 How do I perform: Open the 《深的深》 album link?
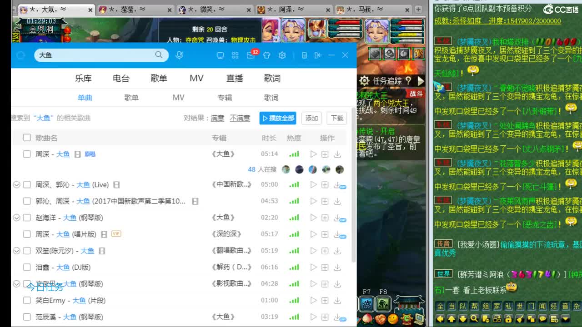[x=226, y=234]
